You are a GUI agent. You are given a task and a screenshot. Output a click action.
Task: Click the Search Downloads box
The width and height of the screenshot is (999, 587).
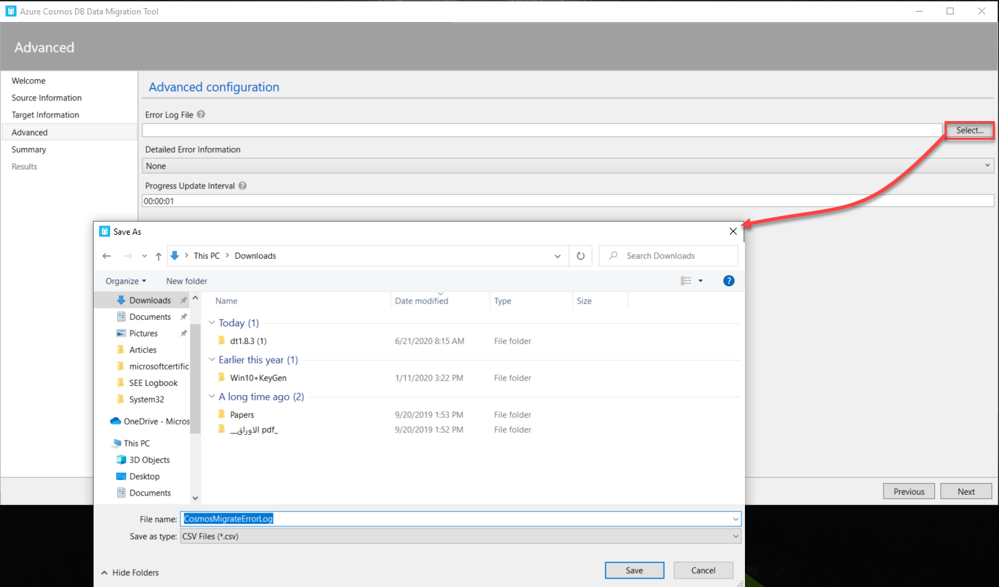tap(669, 256)
